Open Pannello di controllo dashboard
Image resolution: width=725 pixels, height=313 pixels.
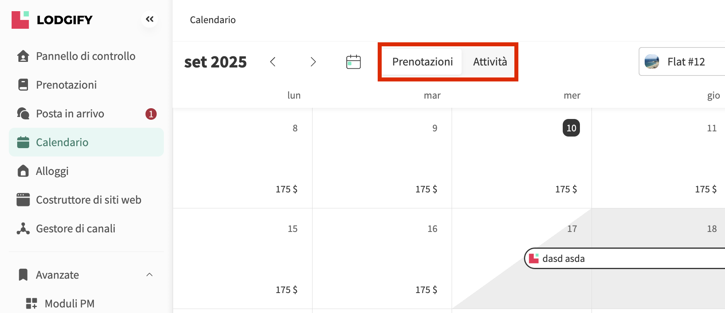pos(86,56)
